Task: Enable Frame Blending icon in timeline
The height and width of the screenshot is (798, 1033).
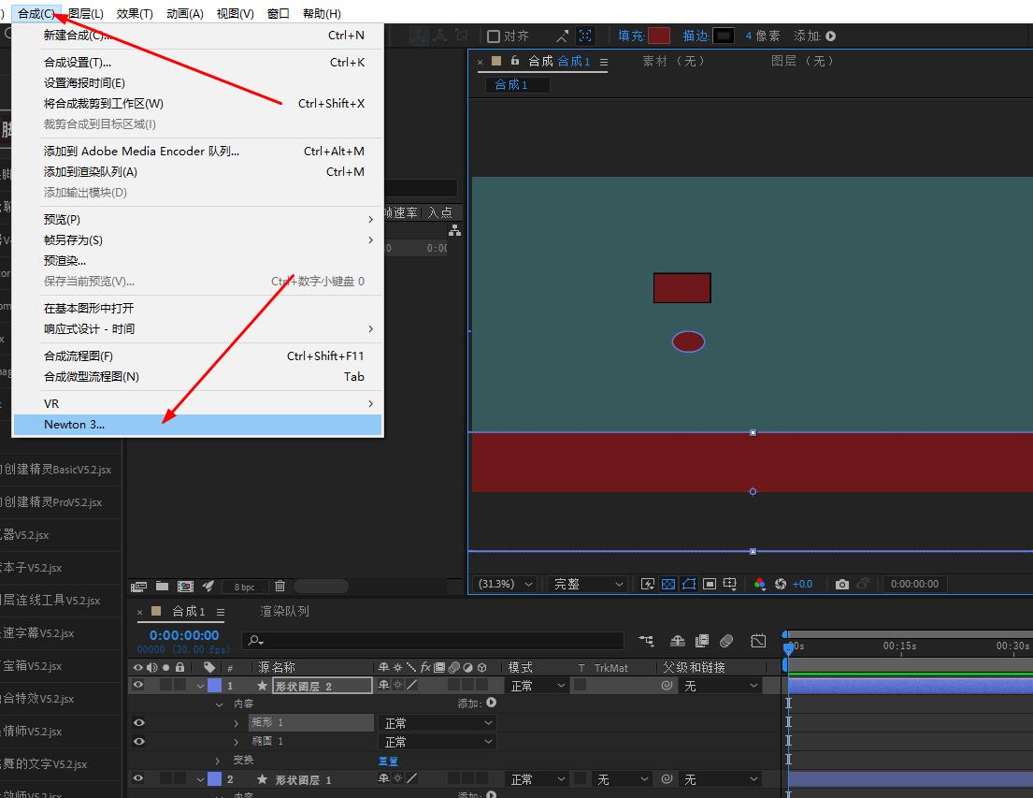Action: 702,641
